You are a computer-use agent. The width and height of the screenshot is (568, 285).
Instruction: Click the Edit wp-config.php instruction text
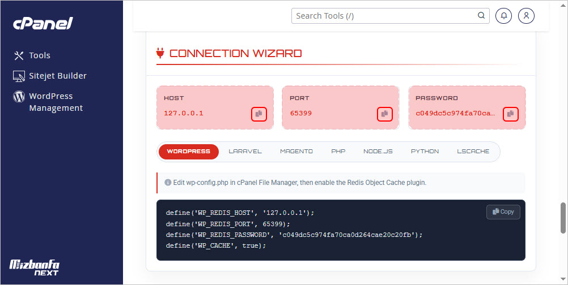tap(299, 183)
